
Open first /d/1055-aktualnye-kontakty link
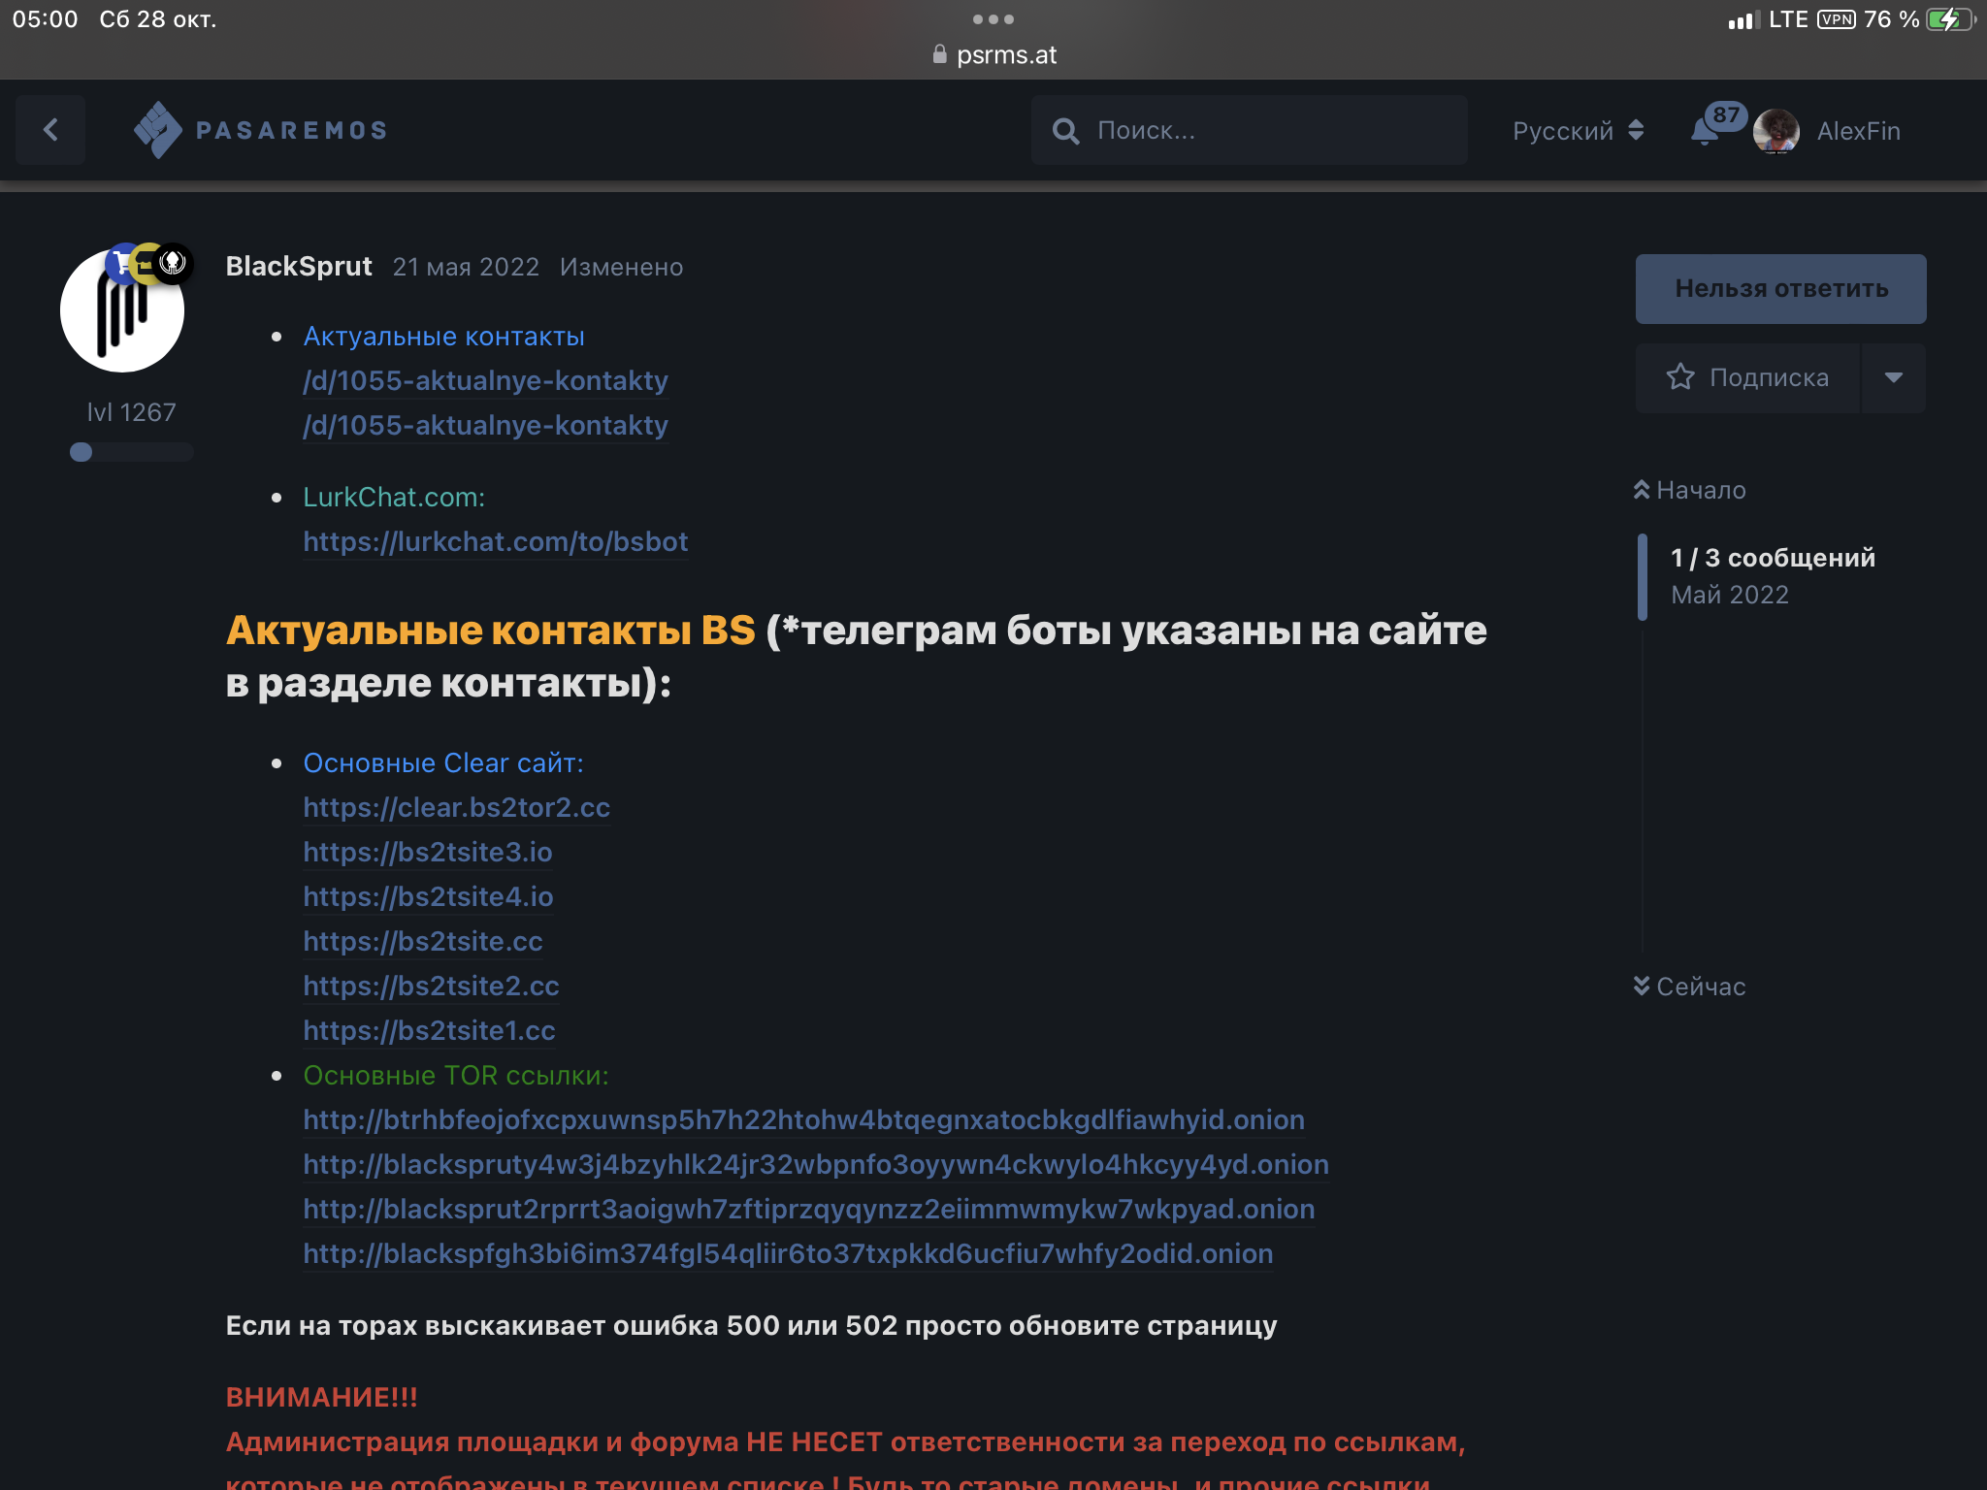click(x=485, y=381)
